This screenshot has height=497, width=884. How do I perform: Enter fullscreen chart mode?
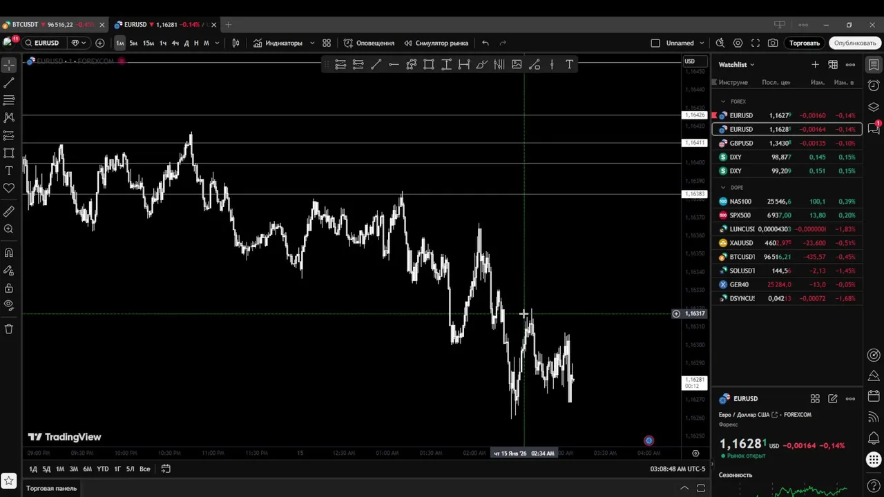(756, 43)
